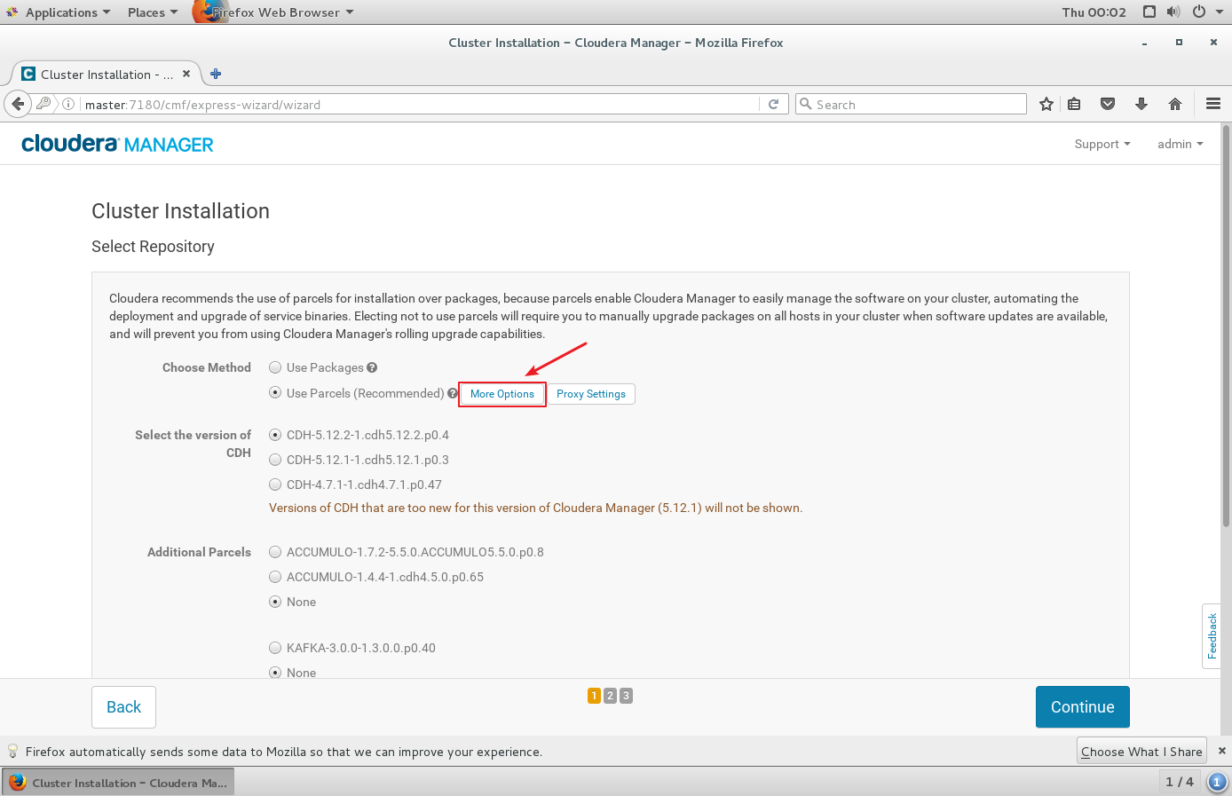This screenshot has width=1232, height=796.
Task: Click the window list icon in top panel
Action: point(1149,12)
